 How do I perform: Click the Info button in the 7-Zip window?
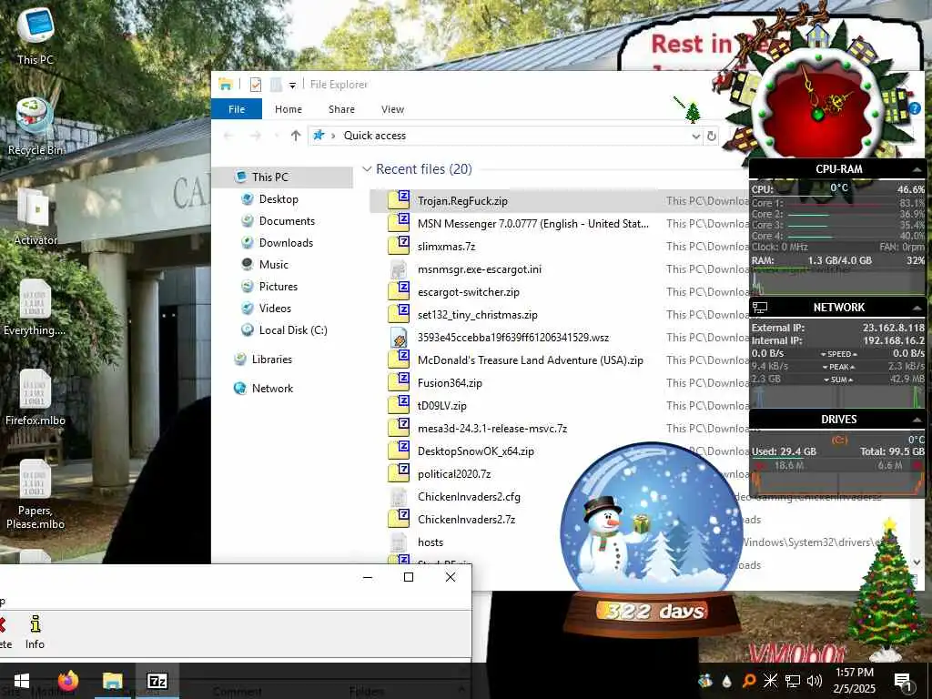35,632
